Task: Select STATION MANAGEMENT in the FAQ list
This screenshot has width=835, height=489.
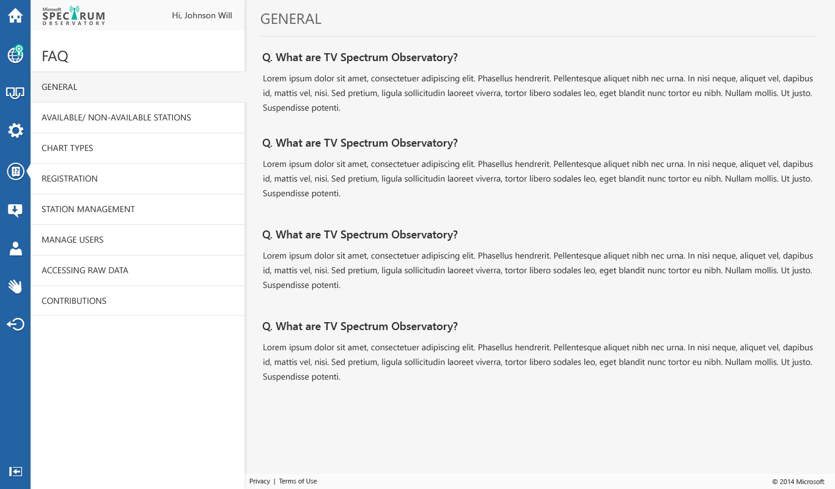Action: tap(138, 210)
